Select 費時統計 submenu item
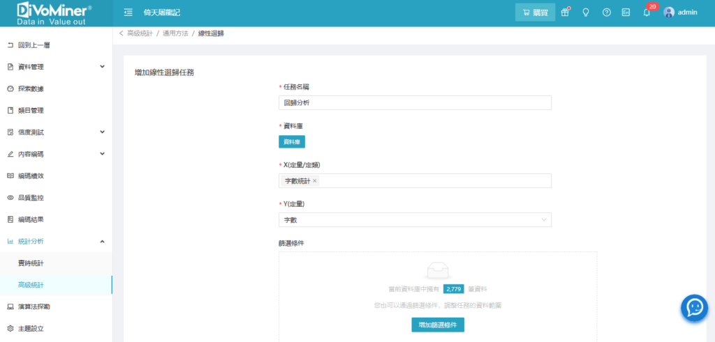Viewport: 715px width, 342px height. [x=31, y=263]
